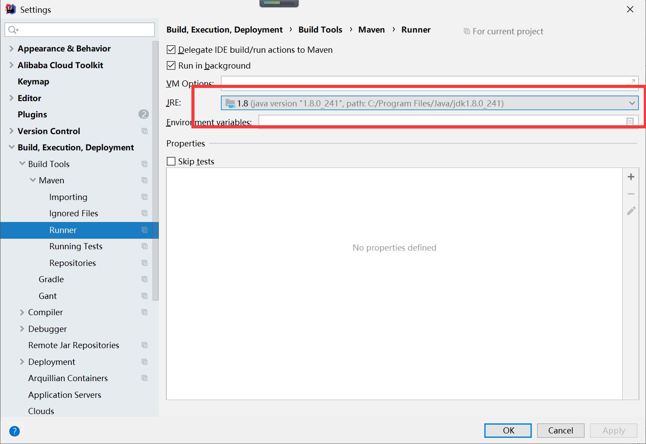Select Repositories under Maven
Image resolution: width=646 pixels, height=444 pixels.
[x=73, y=263]
